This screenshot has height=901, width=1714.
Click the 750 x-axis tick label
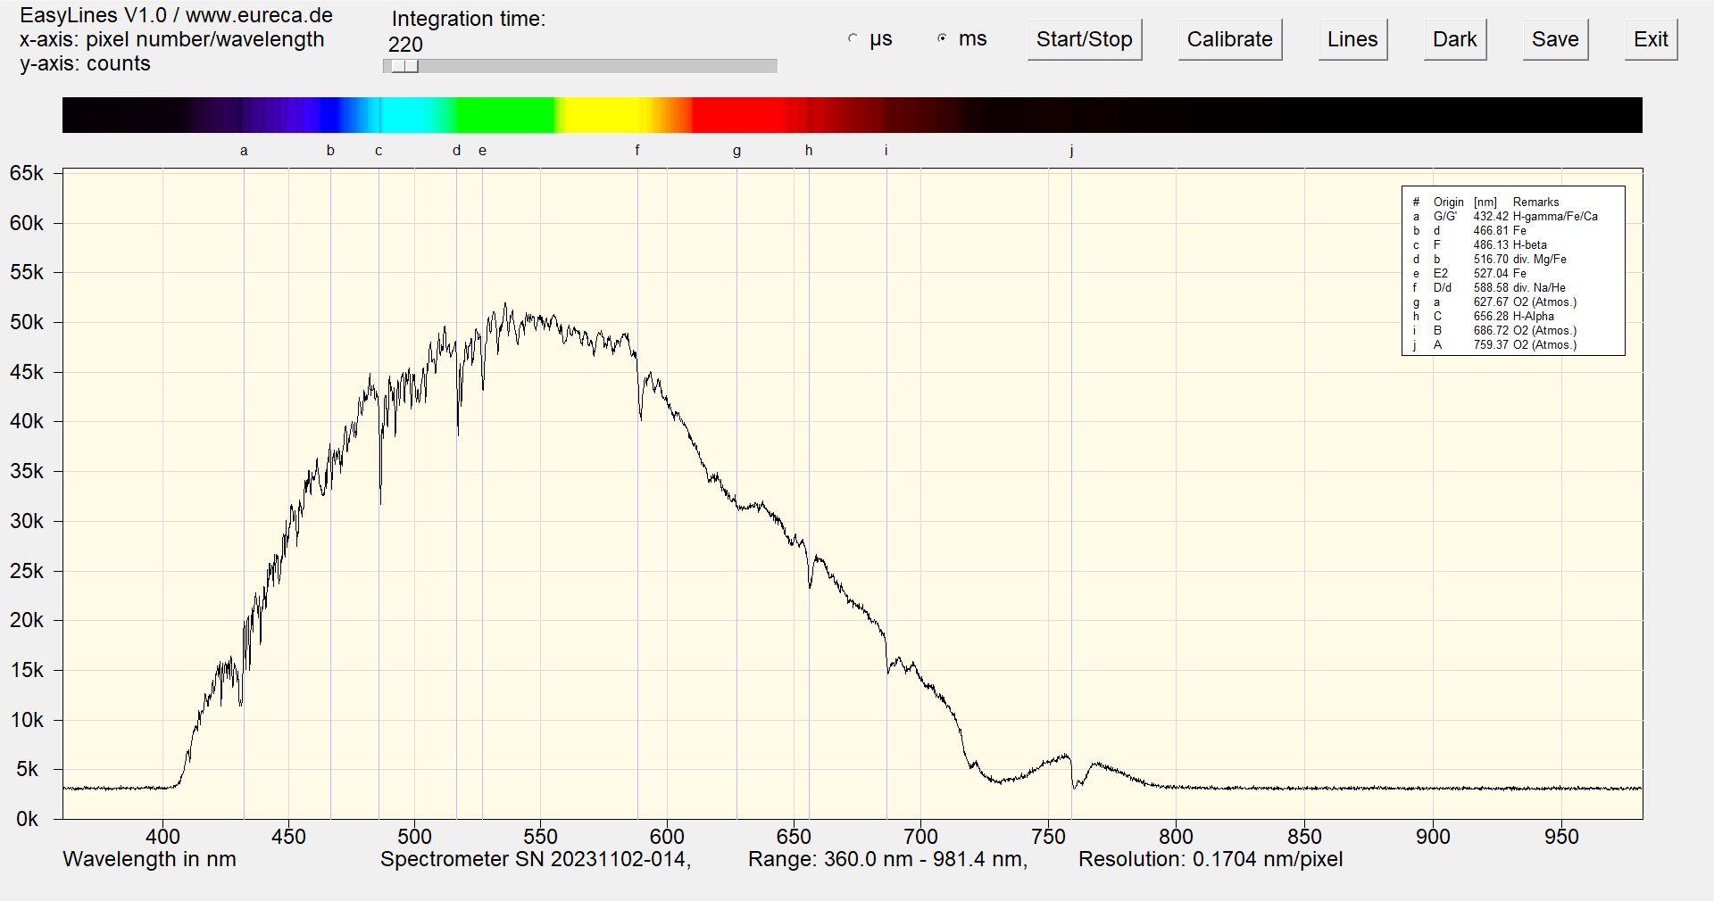coord(1048,837)
